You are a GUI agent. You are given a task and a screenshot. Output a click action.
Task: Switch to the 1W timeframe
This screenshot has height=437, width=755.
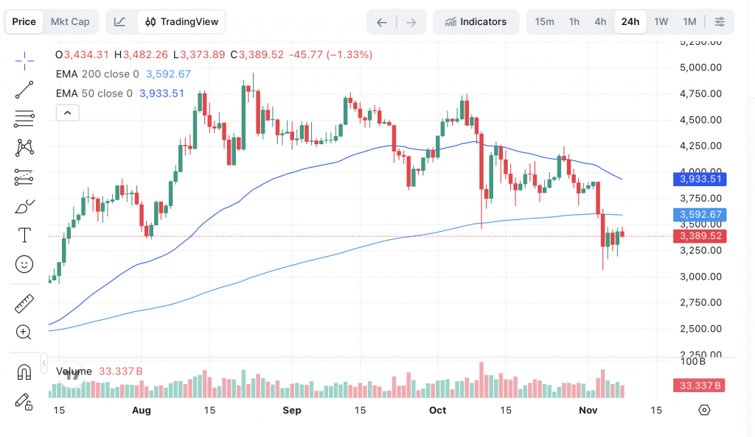coord(661,21)
